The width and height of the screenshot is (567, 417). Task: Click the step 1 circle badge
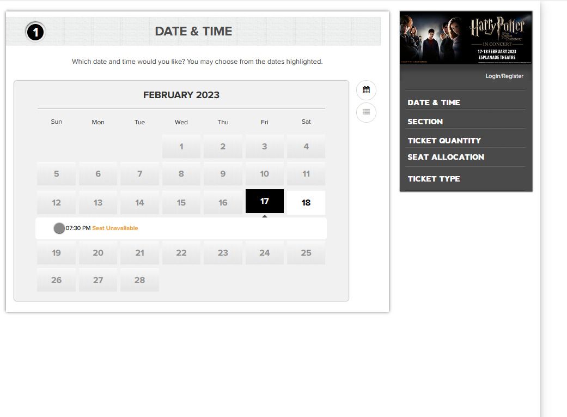click(35, 32)
